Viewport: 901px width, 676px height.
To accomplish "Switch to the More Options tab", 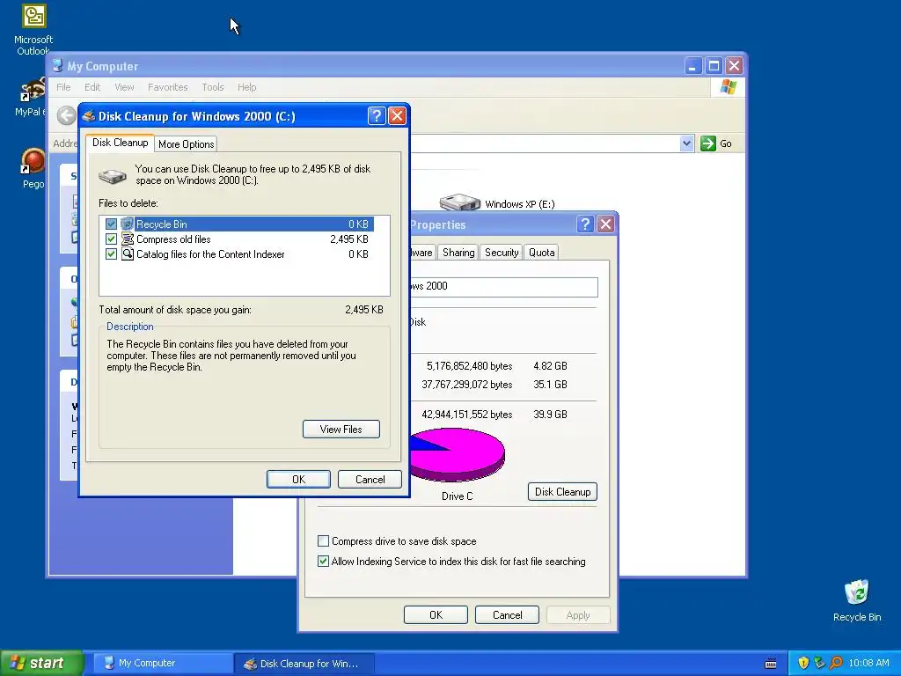I will pyautogui.click(x=187, y=143).
